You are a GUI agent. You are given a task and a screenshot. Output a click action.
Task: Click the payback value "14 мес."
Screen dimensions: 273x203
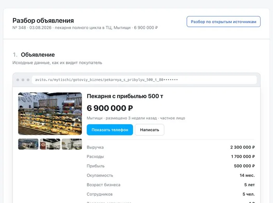(x=247, y=175)
